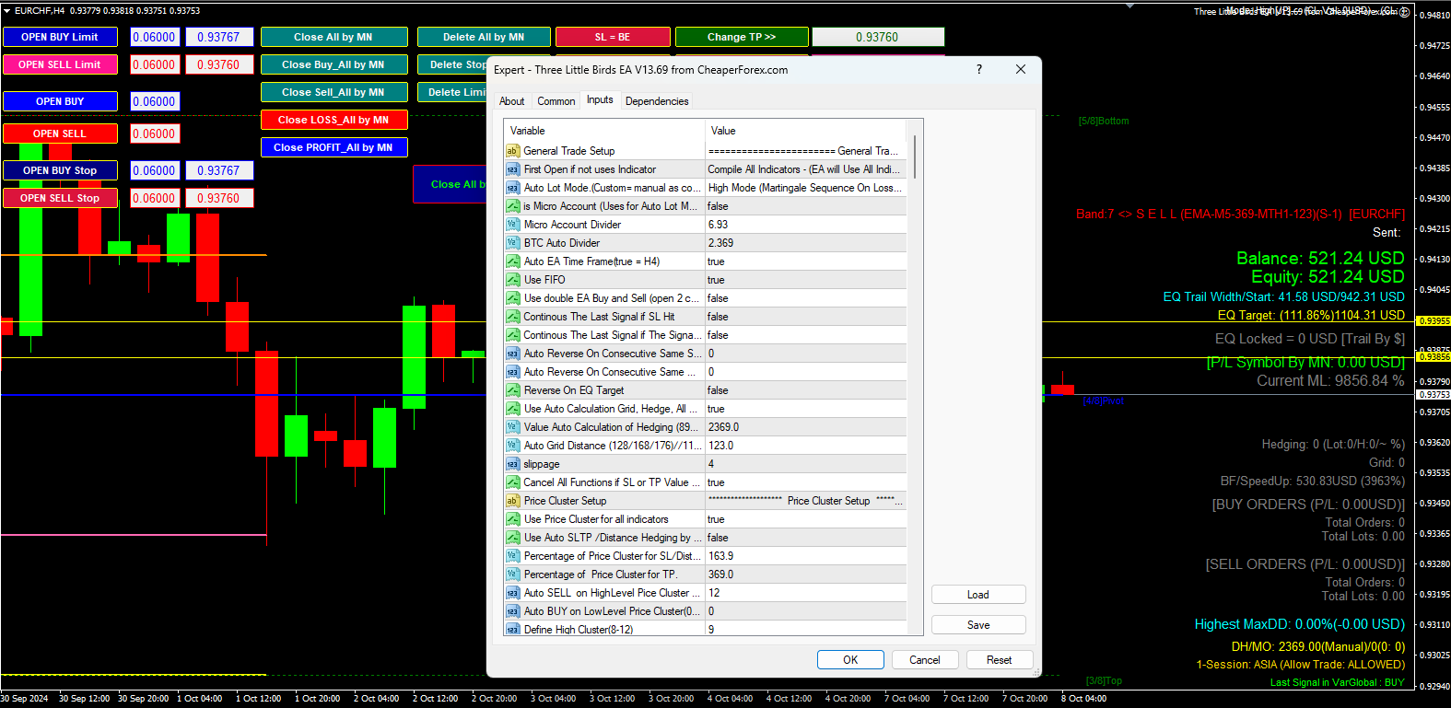Click icon beside Use Auto SLTP /Distance Hedging
Viewport: 1451px width, 708px height.
pyautogui.click(x=513, y=538)
